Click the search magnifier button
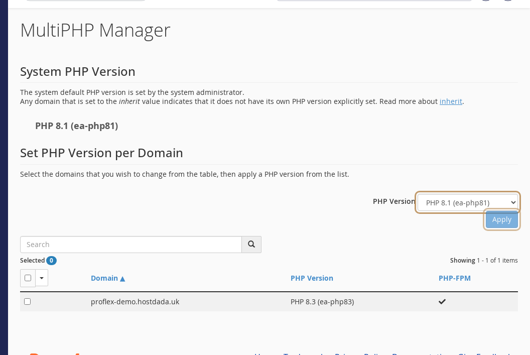This screenshot has height=355, width=530. (x=251, y=245)
